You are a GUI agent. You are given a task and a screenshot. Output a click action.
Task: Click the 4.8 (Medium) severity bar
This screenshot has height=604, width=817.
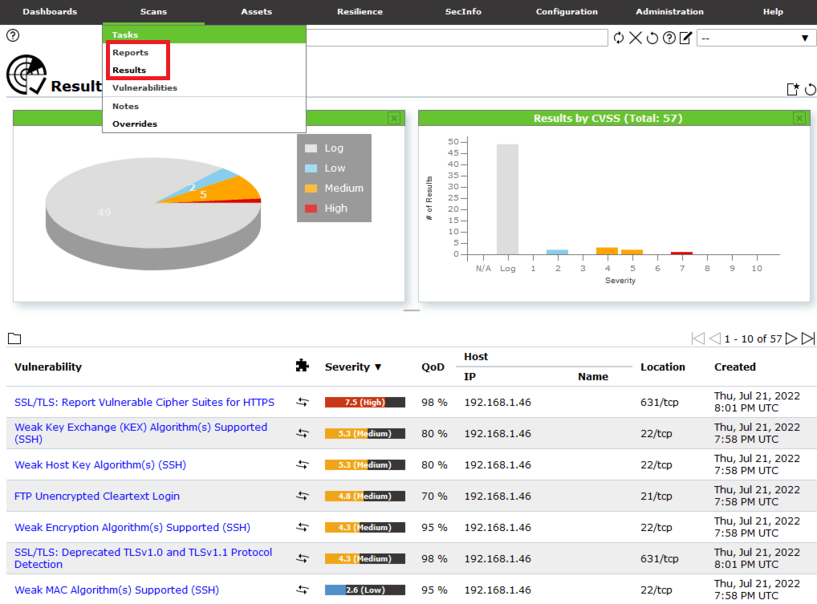tap(364, 496)
